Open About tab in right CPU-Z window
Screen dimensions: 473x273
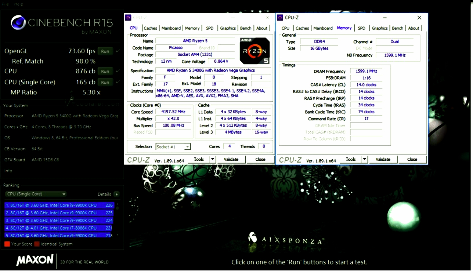coord(414,28)
